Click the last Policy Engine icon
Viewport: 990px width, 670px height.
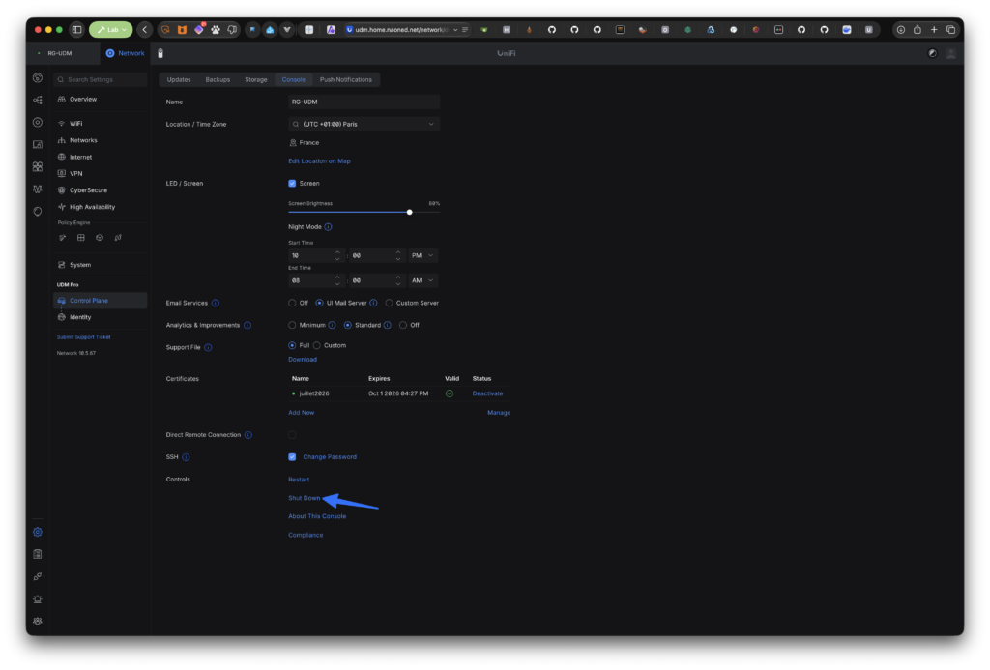tap(118, 238)
